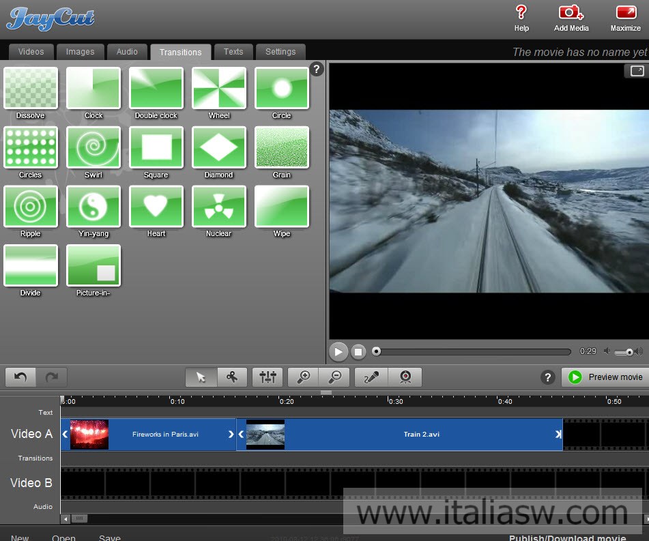This screenshot has width=649, height=541.
Task: Click the Open project link
Action: pyautogui.click(x=63, y=538)
